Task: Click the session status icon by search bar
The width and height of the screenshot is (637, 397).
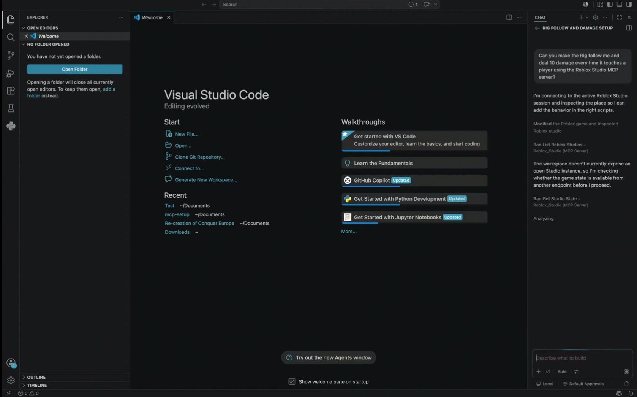Action: [x=413, y=5]
